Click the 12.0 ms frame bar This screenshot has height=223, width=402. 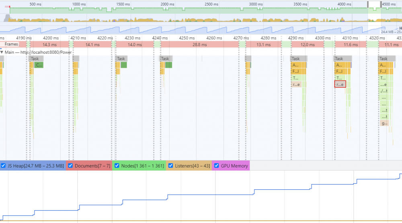click(x=308, y=45)
